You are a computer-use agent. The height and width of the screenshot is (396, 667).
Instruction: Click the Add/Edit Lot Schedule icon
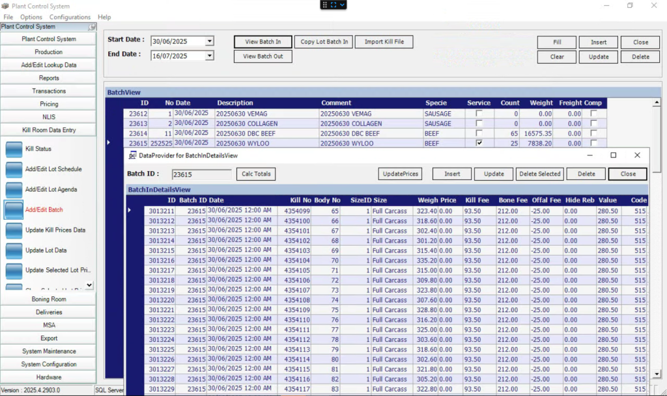[x=14, y=169]
